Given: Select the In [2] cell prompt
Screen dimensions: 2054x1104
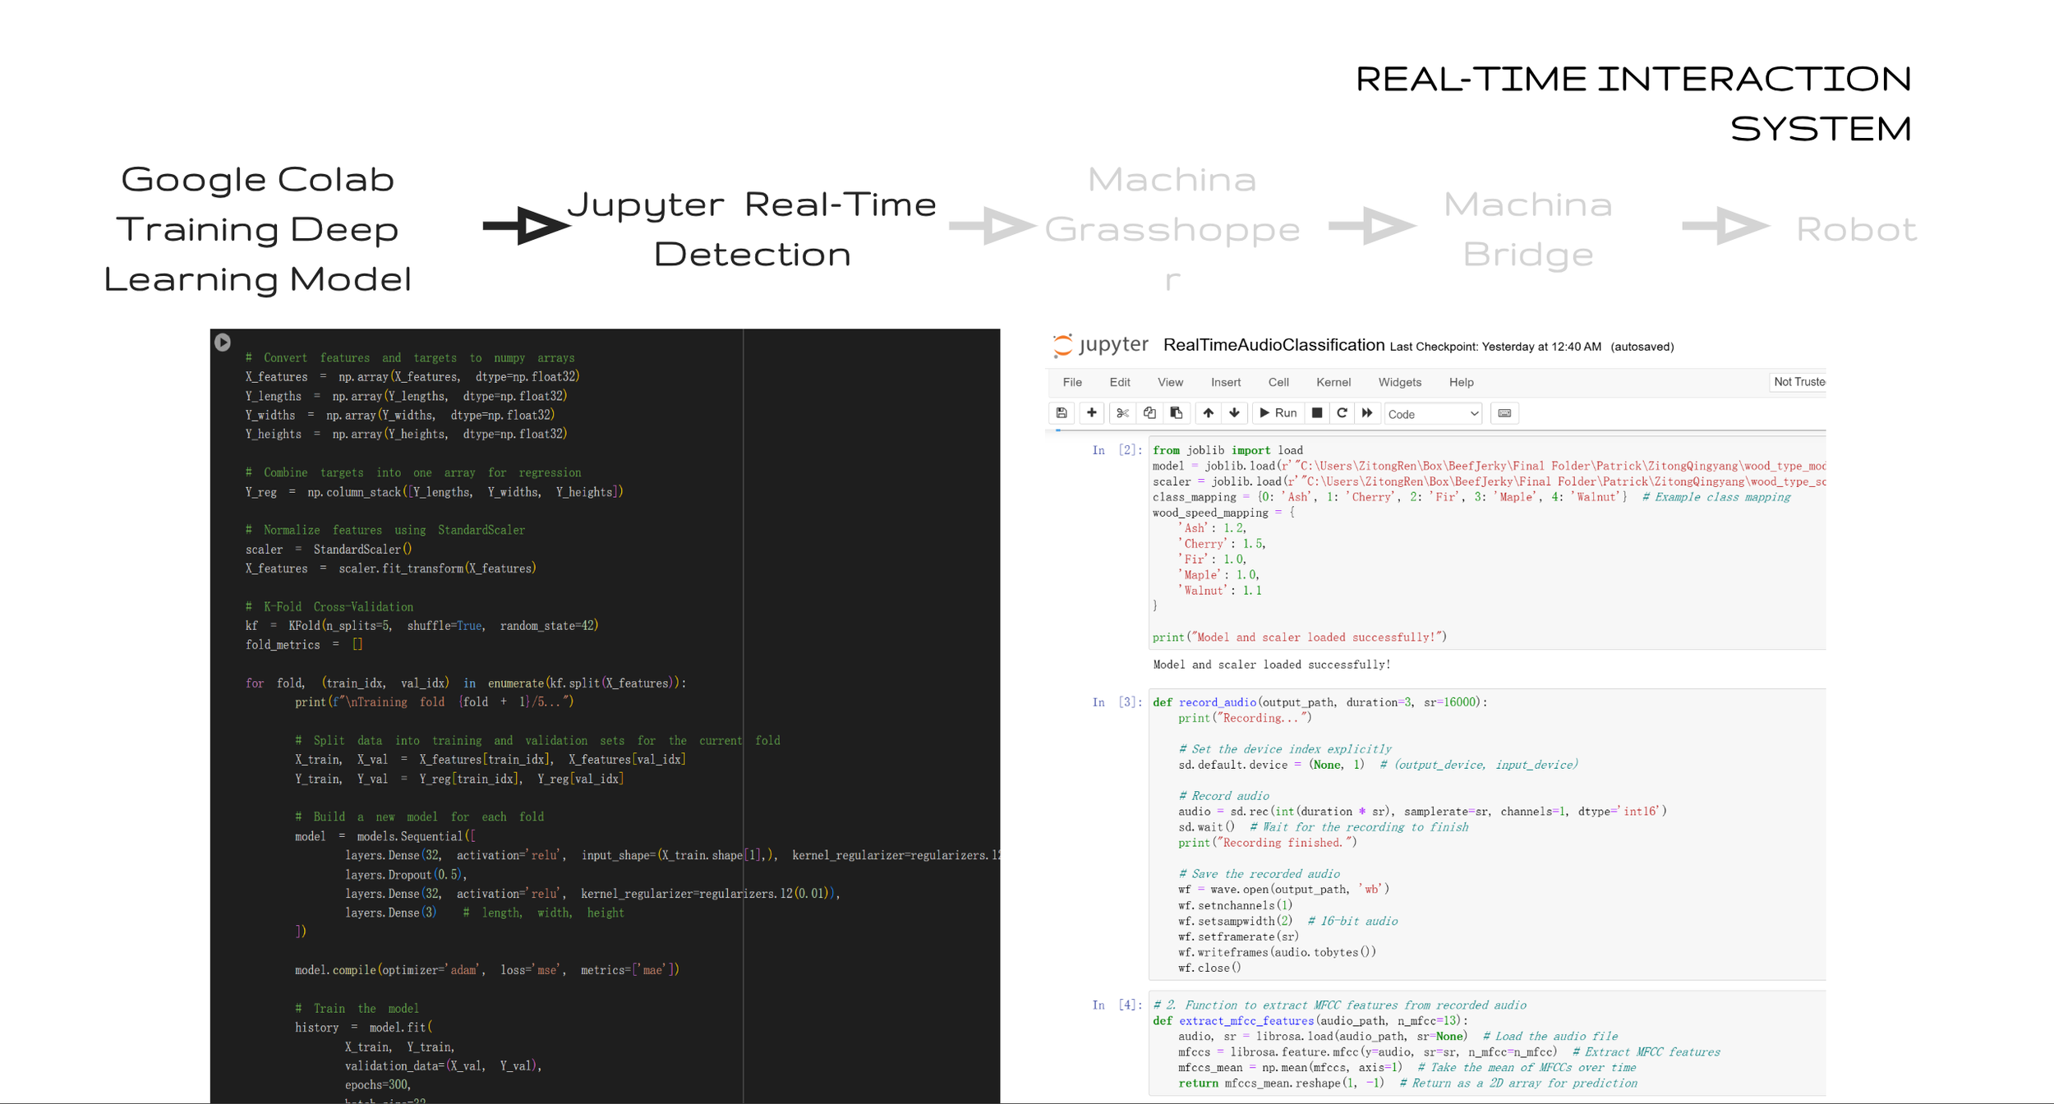Looking at the screenshot, I should [1117, 450].
